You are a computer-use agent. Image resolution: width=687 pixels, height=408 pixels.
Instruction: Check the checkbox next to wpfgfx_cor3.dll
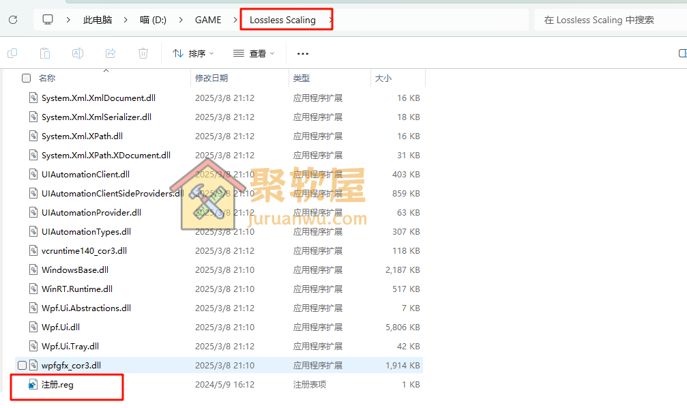coord(22,365)
